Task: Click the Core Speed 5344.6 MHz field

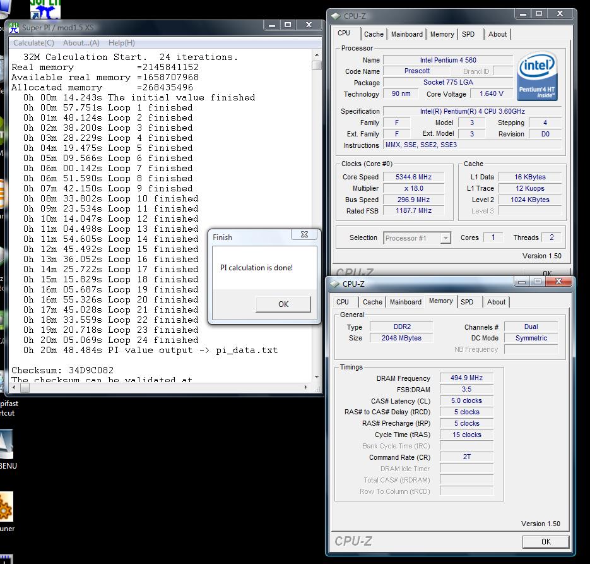Action: (x=413, y=177)
